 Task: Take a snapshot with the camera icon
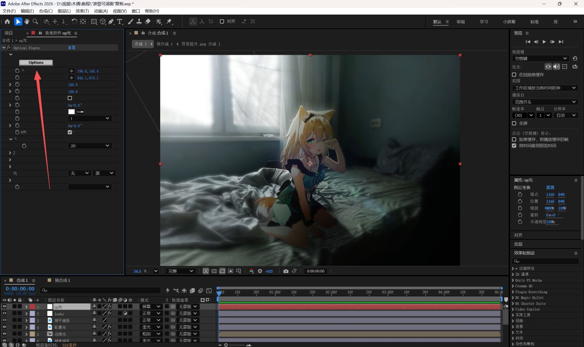pos(286,271)
